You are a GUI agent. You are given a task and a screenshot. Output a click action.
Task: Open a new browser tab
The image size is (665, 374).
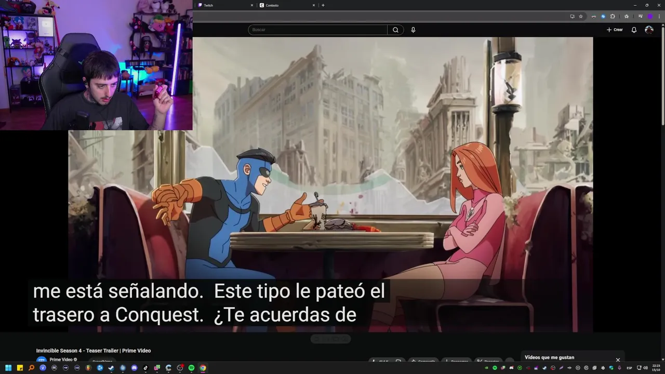point(323,5)
